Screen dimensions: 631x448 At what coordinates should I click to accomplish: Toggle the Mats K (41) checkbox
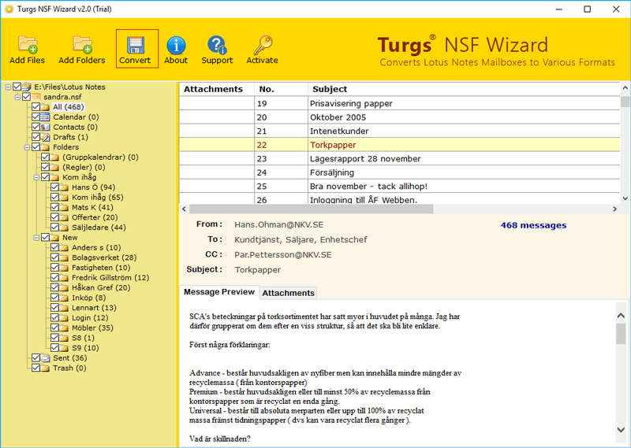tap(54, 207)
